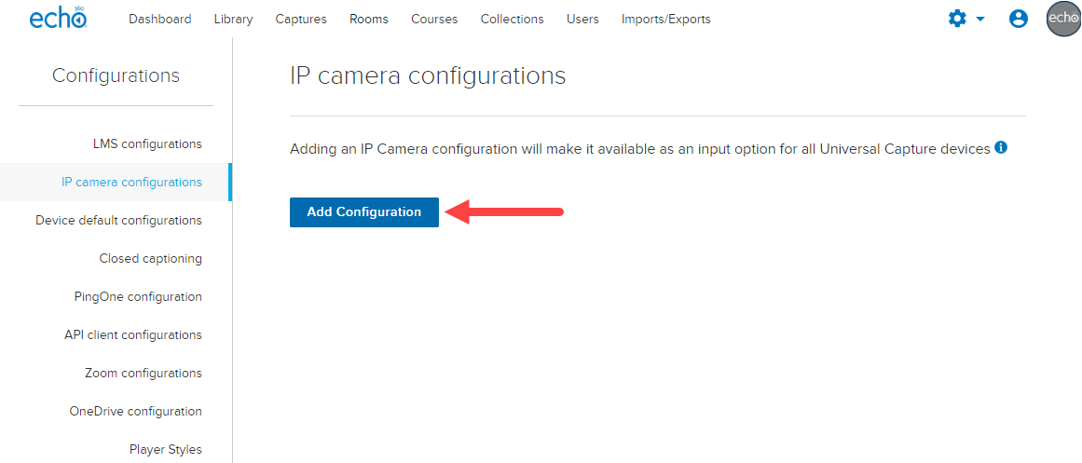Navigate to Rooms
The image size is (1082, 463).
pos(369,19)
